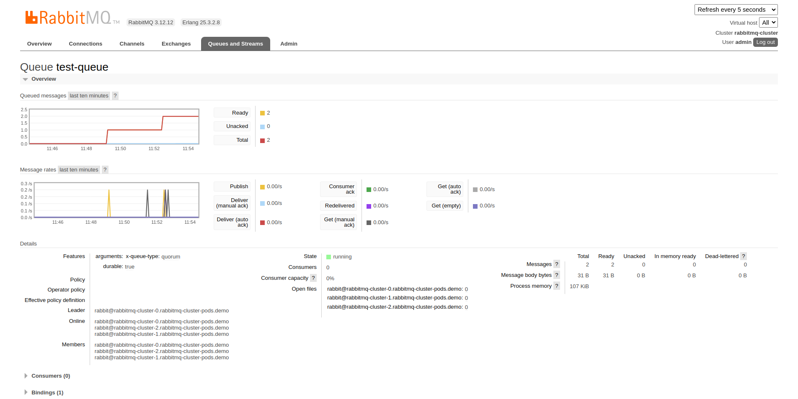
Task: Expand the Bindings (1) section
Action: (47, 393)
